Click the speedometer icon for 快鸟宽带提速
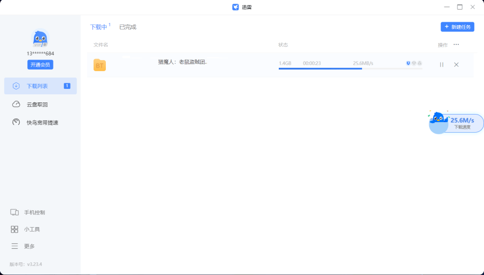 tap(16, 122)
